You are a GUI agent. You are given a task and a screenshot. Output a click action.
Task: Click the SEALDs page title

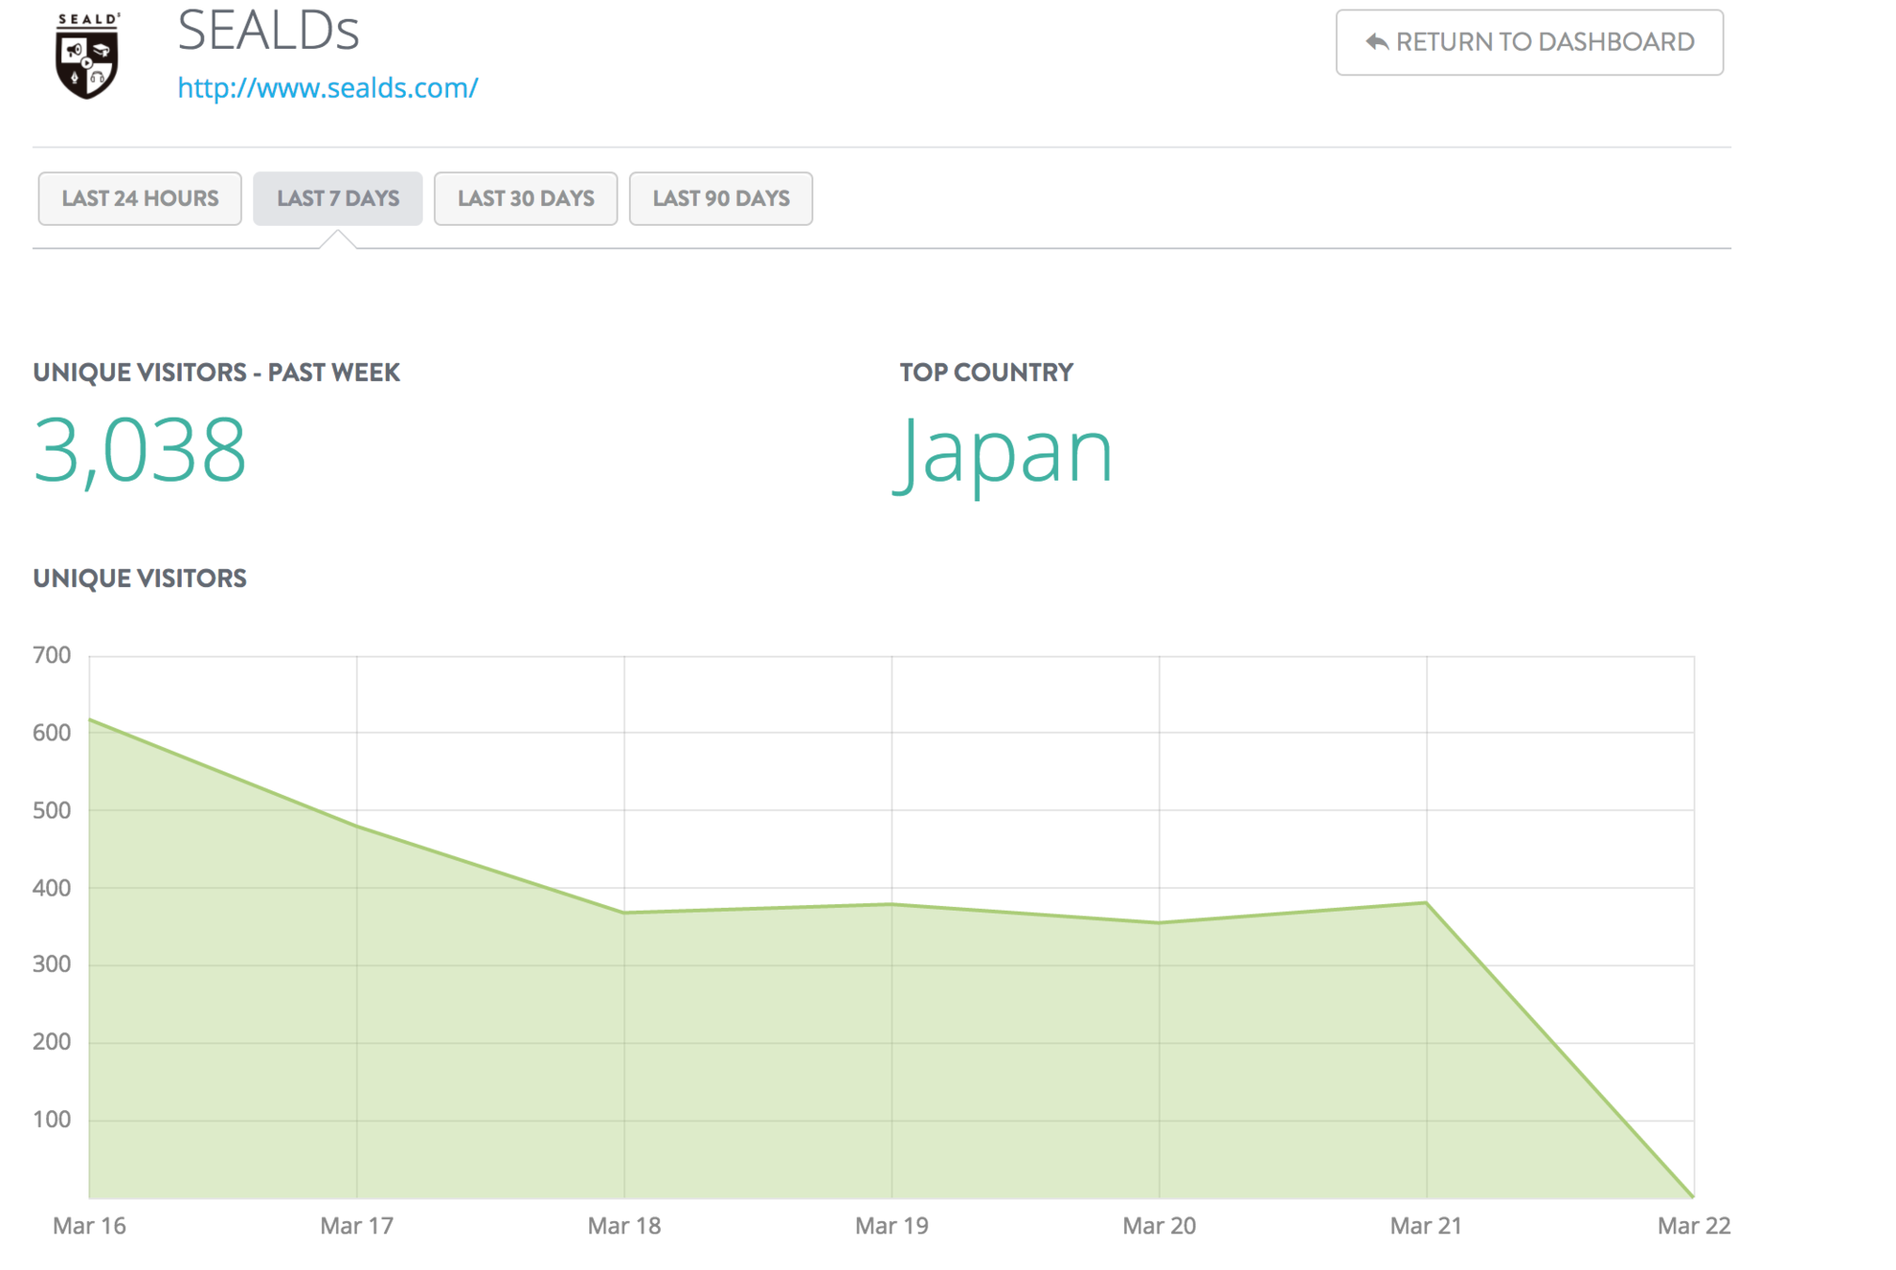(x=268, y=31)
